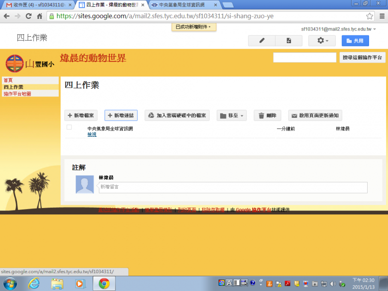This screenshot has width=388, height=291.
Task: Click the browser back arrow
Action: (x=7, y=16)
